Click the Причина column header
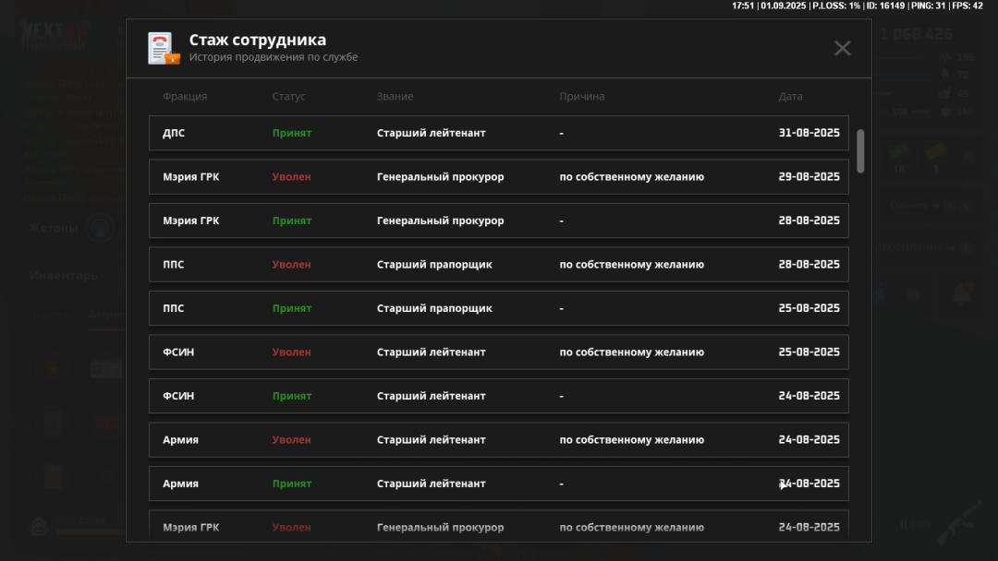The height and width of the screenshot is (561, 998). click(x=582, y=97)
